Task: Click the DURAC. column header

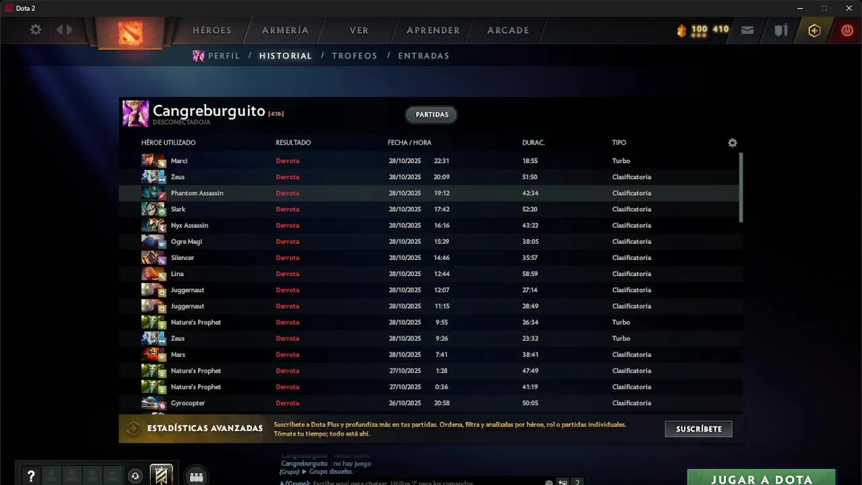Action: pyautogui.click(x=533, y=143)
